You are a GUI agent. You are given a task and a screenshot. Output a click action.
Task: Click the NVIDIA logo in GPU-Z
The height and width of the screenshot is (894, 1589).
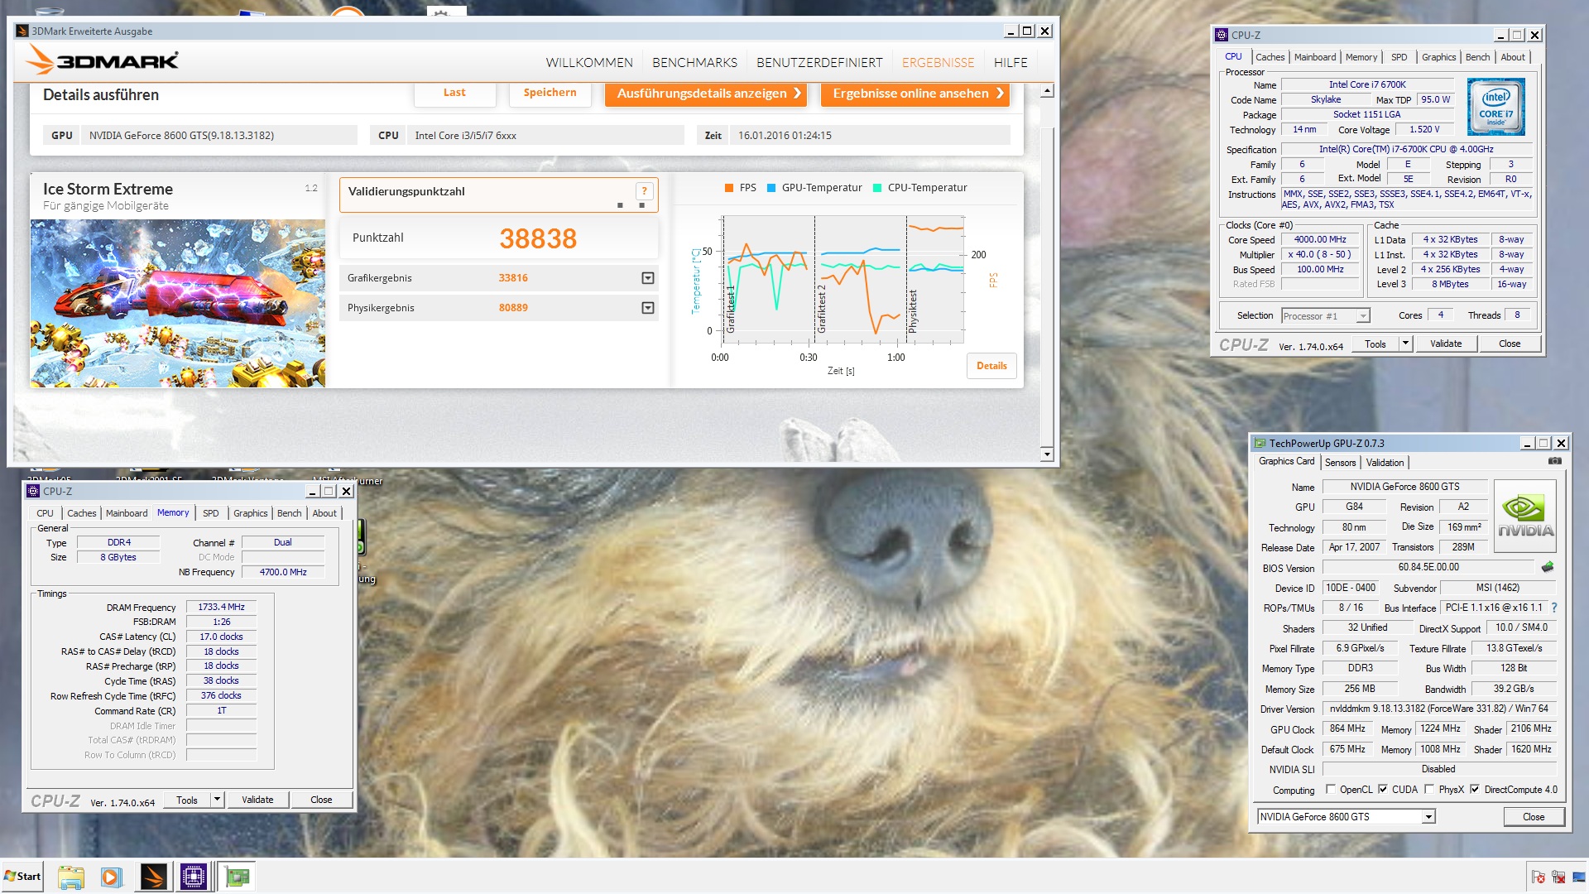(x=1525, y=517)
